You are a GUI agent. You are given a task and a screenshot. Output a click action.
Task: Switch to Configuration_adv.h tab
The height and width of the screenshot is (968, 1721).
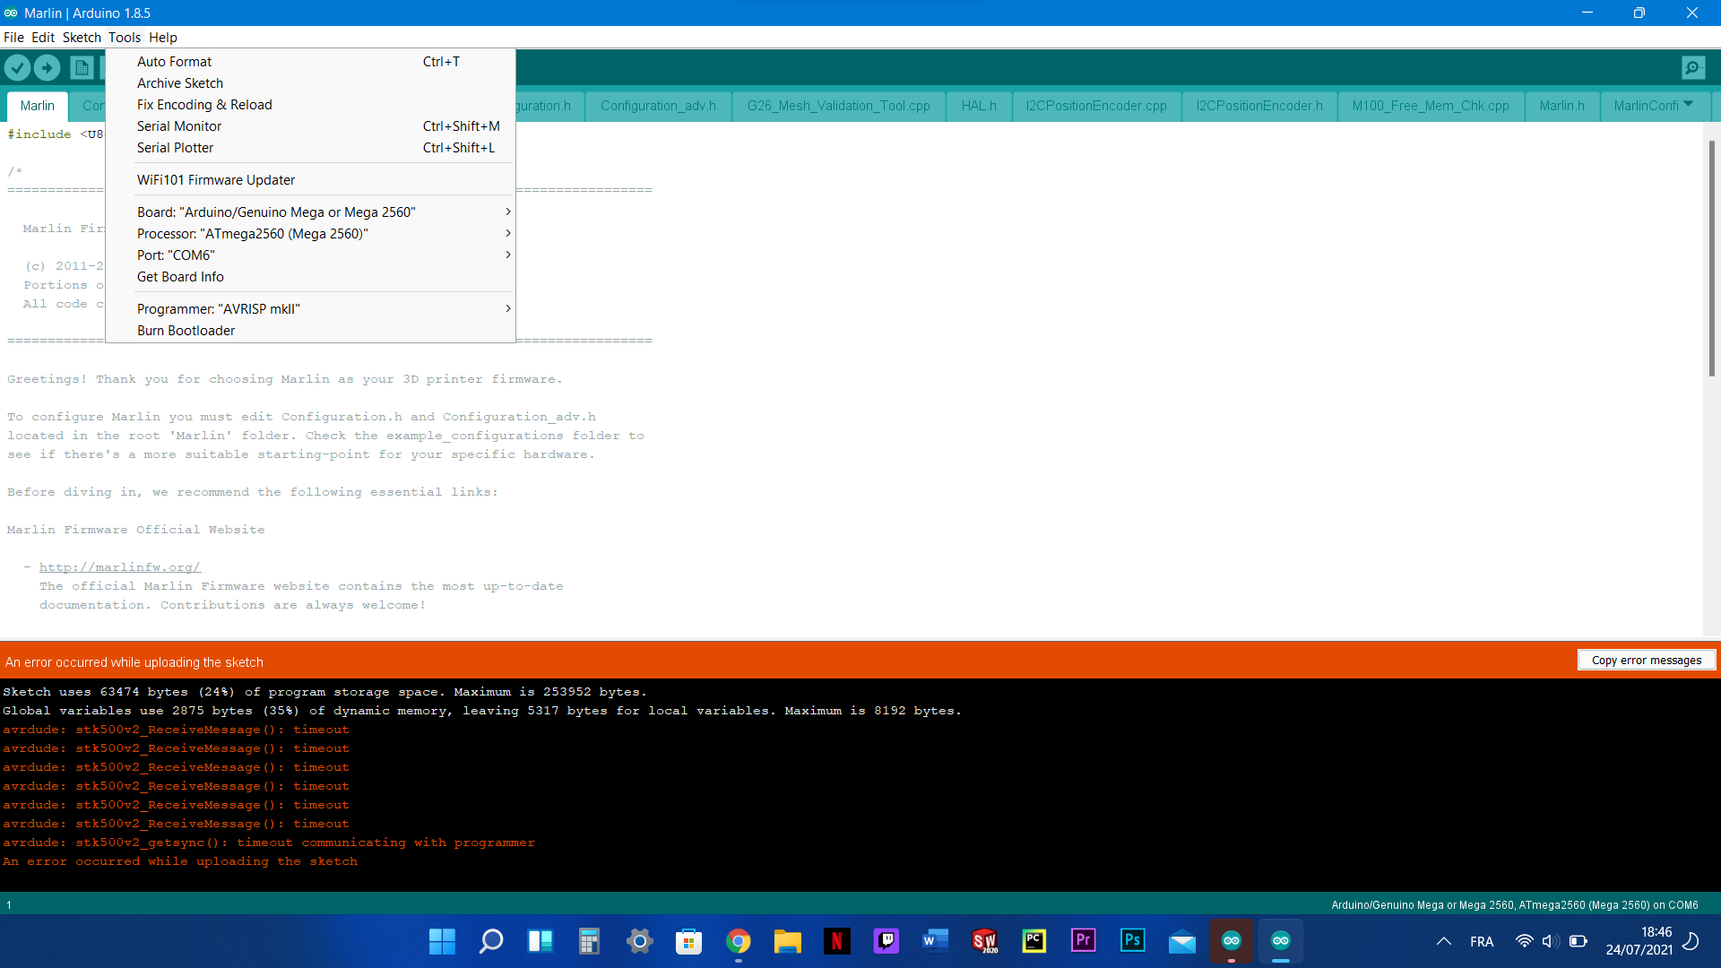coord(658,106)
